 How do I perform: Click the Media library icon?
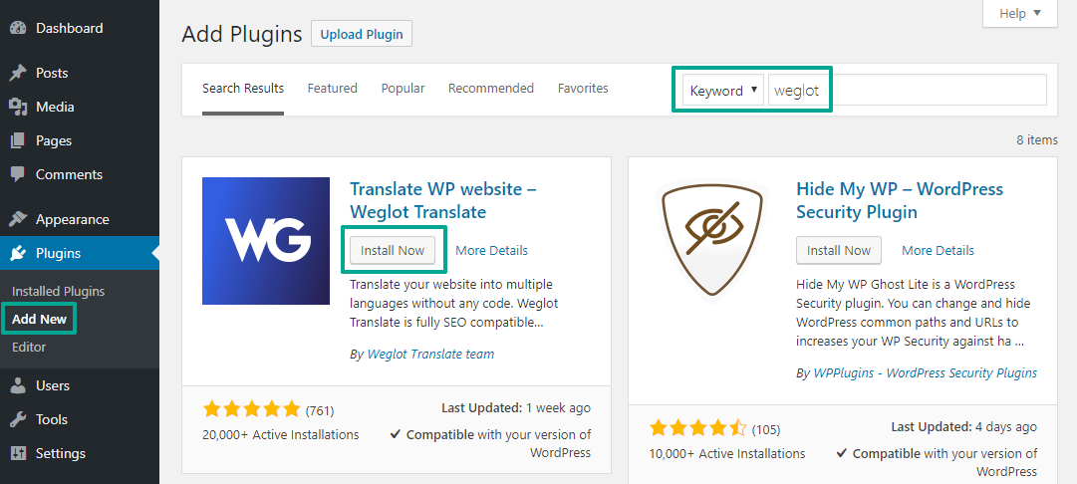18,107
